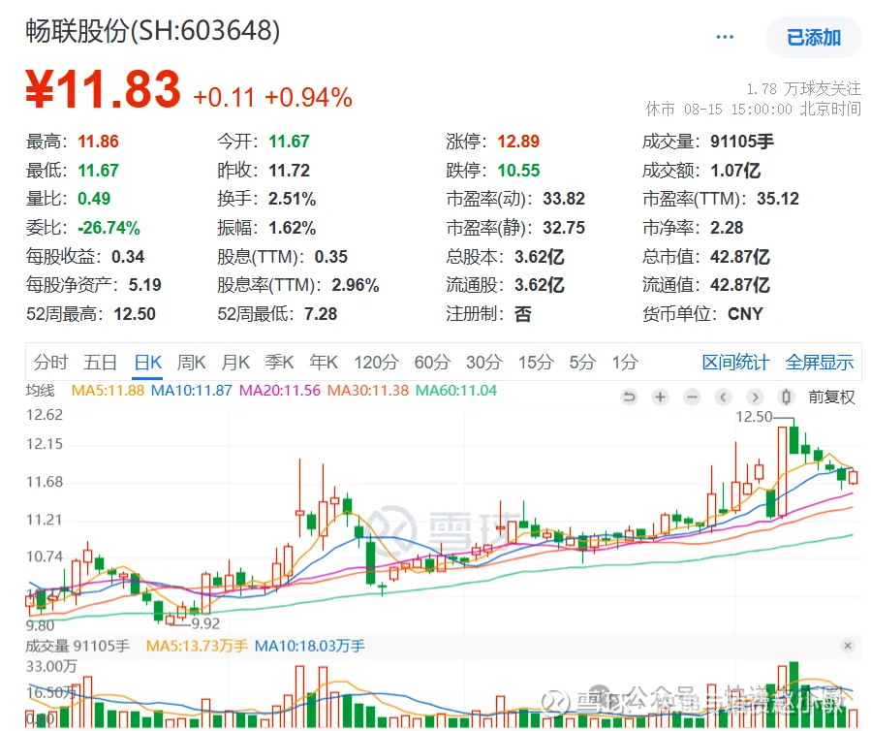Switch to the 60分 chart tab
Screen dimensions: 871x731
pyautogui.click(x=432, y=363)
